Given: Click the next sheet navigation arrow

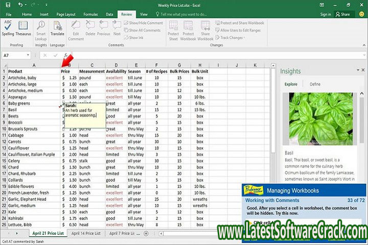Looking at the screenshot, I should click(x=17, y=233).
